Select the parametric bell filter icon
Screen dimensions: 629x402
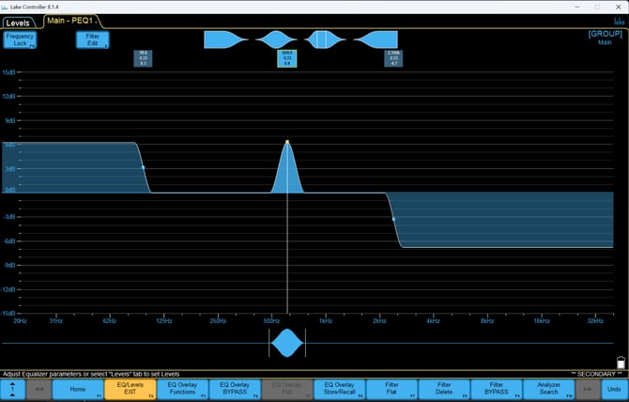[276, 39]
